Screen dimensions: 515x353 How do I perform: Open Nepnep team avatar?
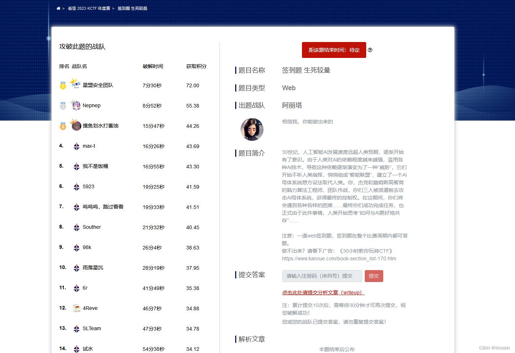coord(76,105)
